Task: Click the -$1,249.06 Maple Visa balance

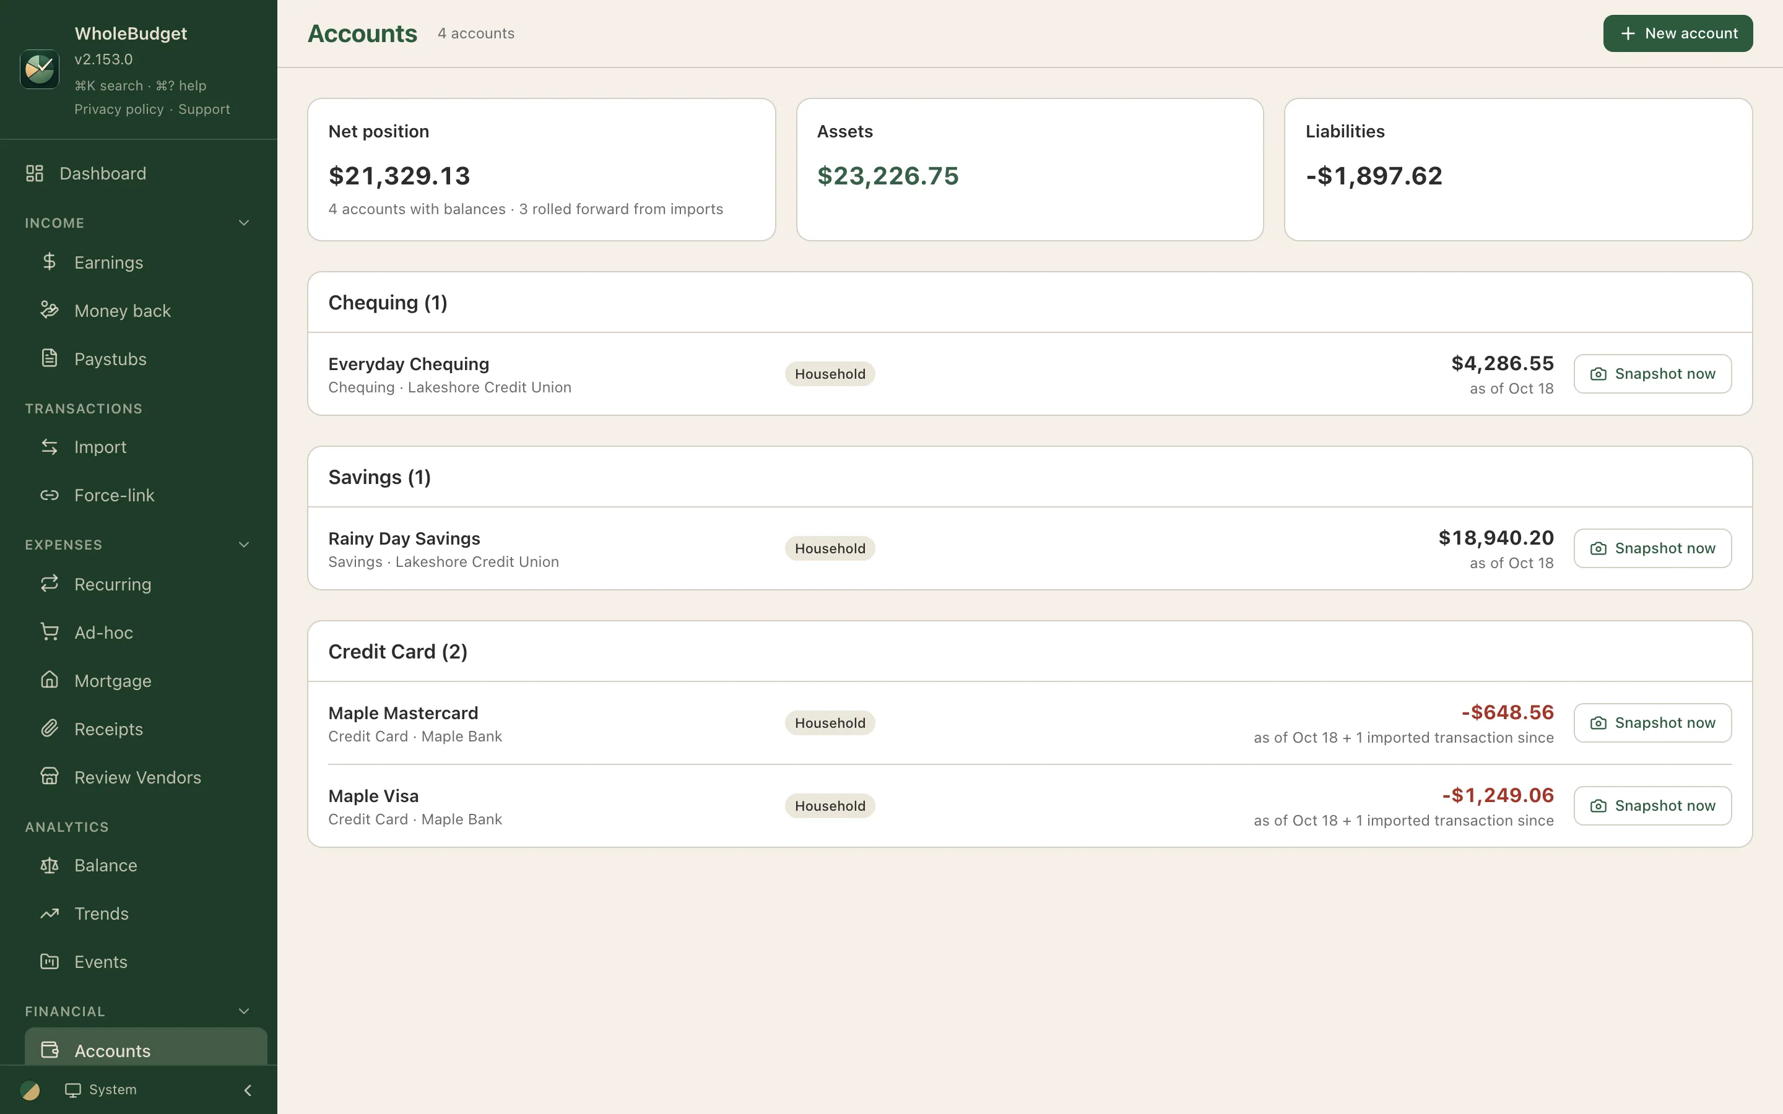Action: tap(1498, 795)
